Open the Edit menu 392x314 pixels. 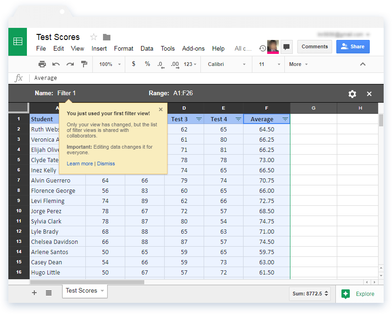tap(58, 49)
